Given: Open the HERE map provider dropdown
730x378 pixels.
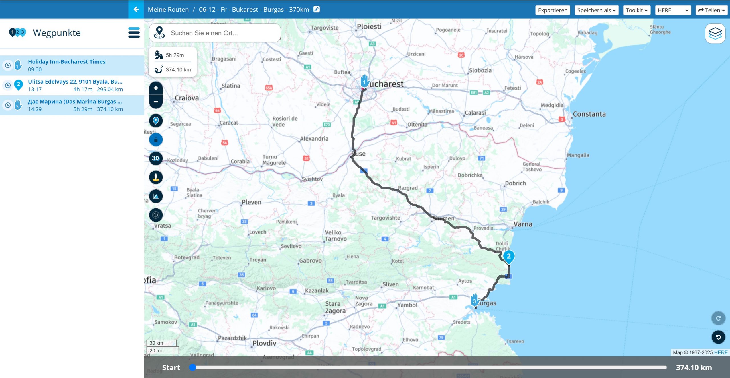Looking at the screenshot, I should point(673,10).
